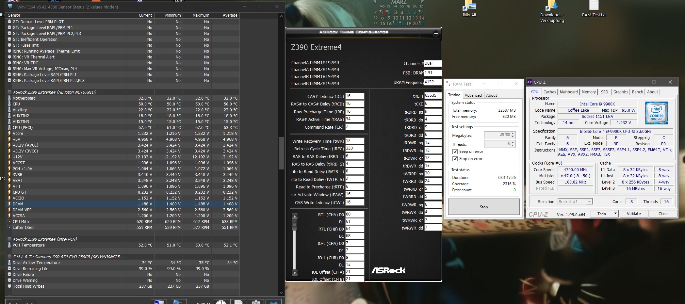
Task: Click the thermometer icon beside Motherboard
Action: [9, 98]
